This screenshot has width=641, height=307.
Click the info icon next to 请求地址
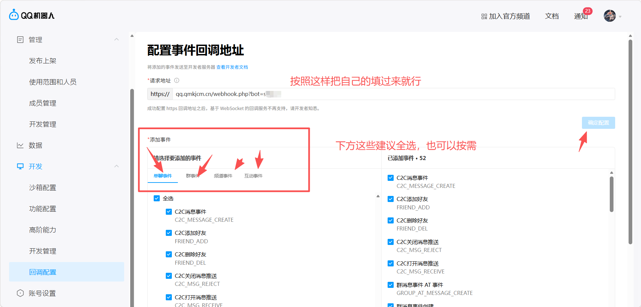point(177,81)
